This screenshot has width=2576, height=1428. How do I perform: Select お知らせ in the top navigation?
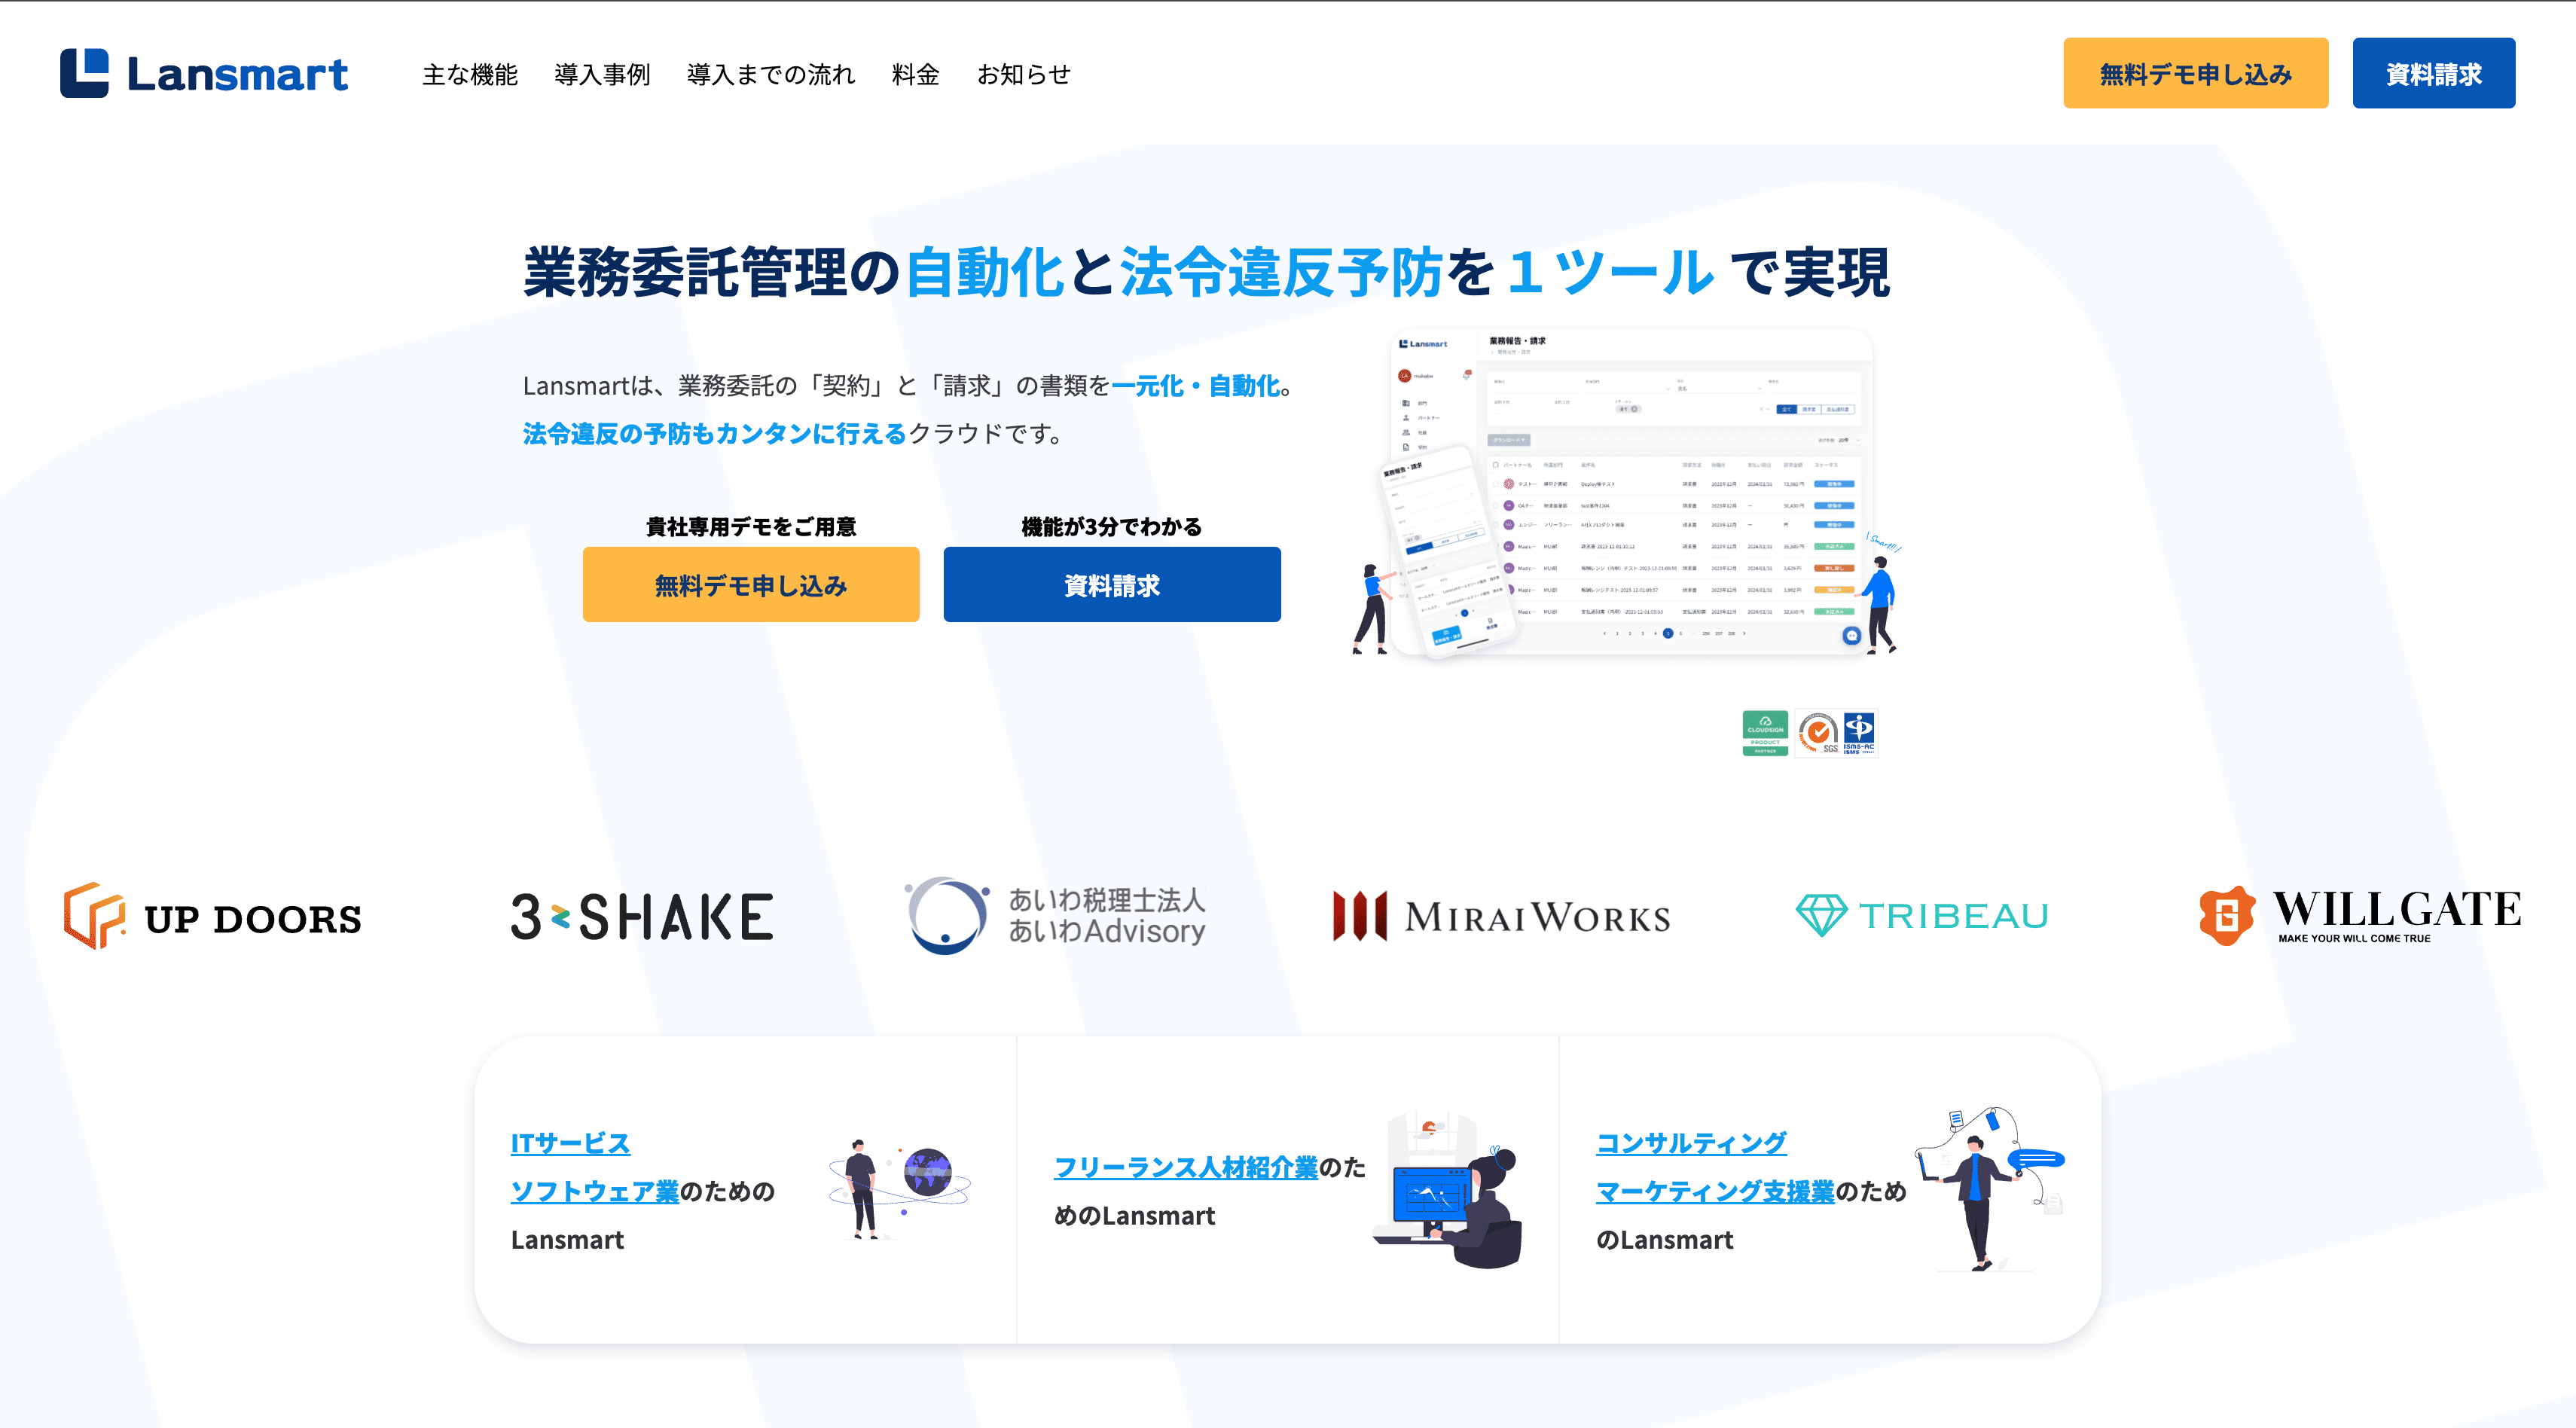pos(1023,74)
